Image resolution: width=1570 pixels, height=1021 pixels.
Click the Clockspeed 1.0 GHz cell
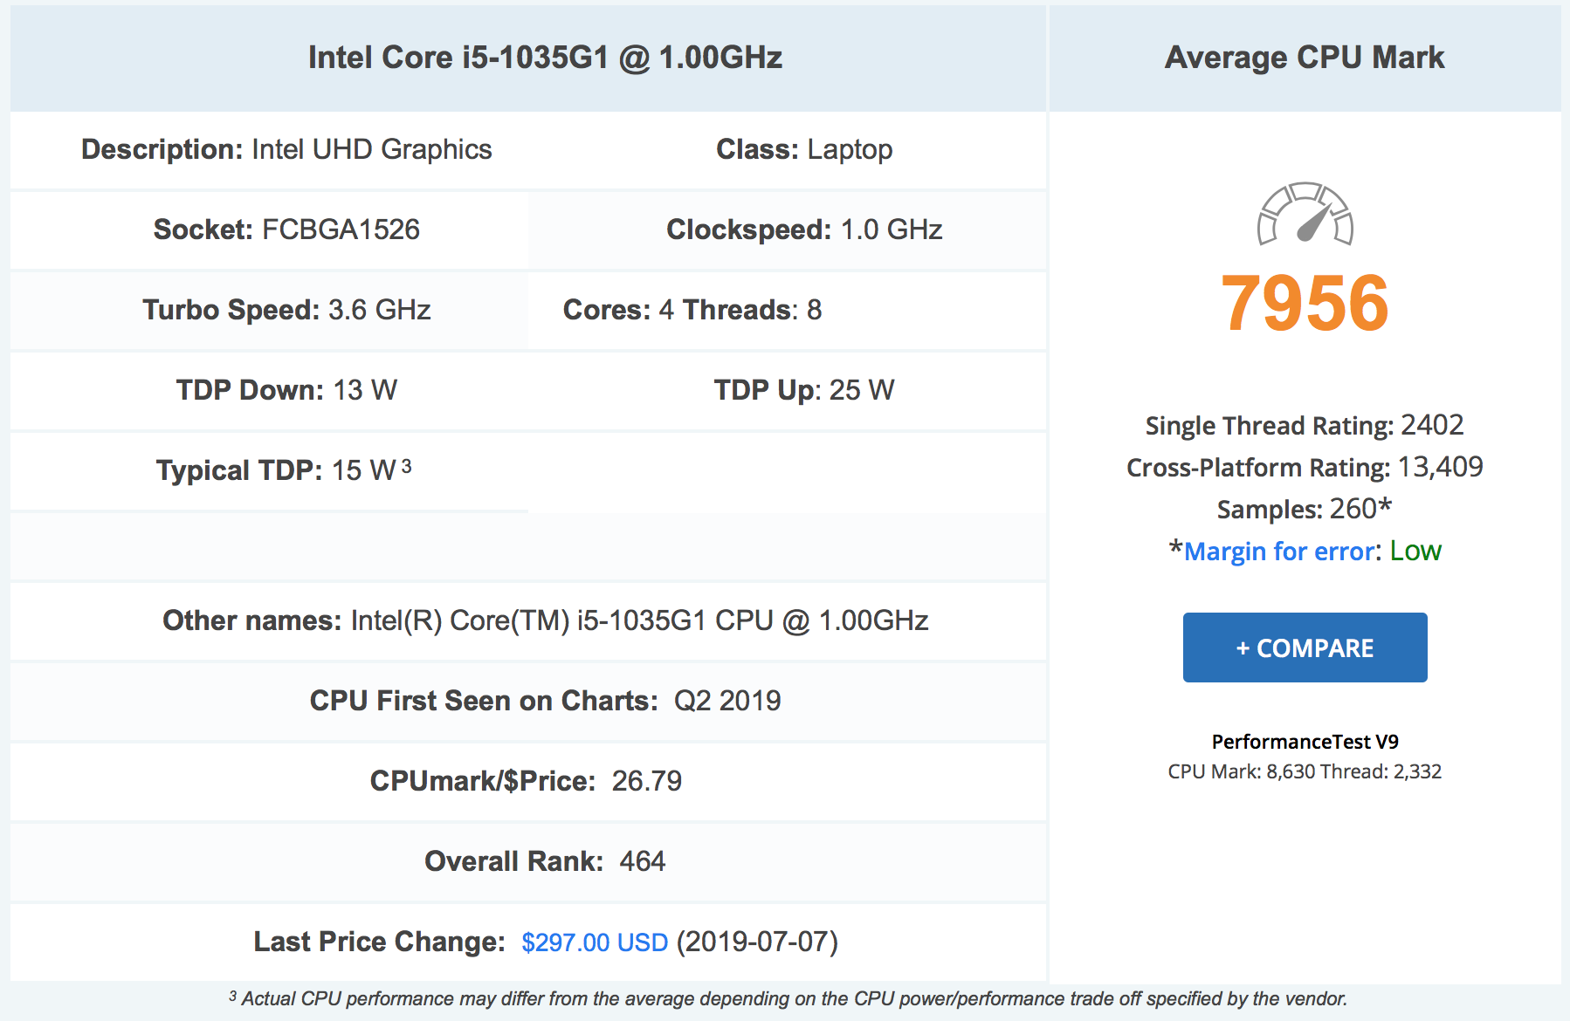788,230
